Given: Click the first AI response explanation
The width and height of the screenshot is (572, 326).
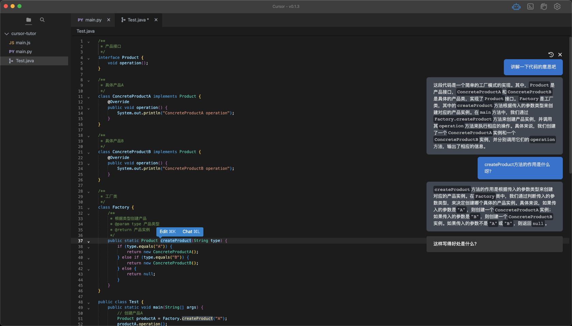Looking at the screenshot, I should (x=494, y=116).
